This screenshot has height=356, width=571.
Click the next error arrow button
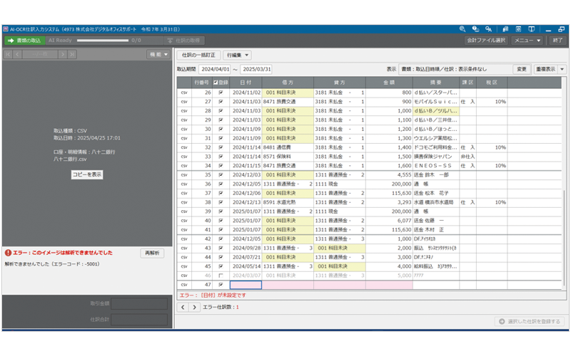click(x=195, y=307)
